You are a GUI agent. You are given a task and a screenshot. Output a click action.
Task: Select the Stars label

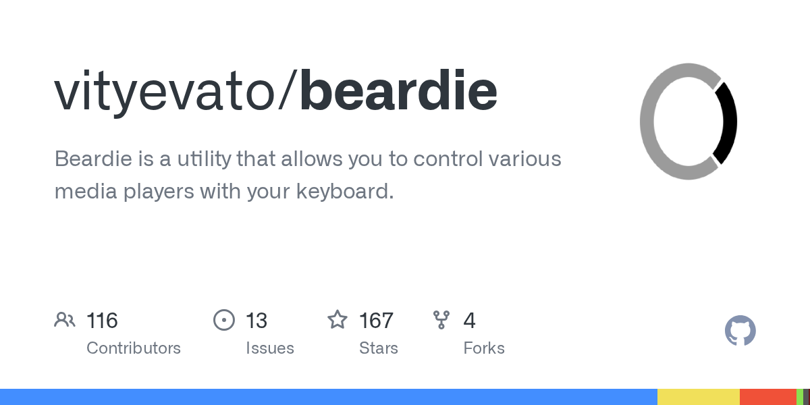pyautogui.click(x=379, y=348)
